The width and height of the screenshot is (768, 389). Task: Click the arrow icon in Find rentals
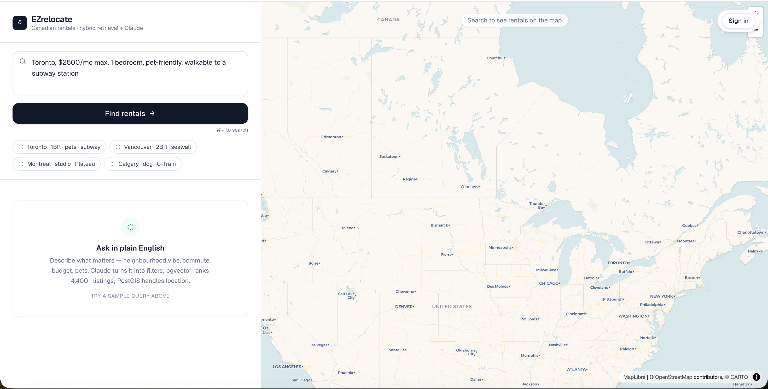click(x=152, y=113)
